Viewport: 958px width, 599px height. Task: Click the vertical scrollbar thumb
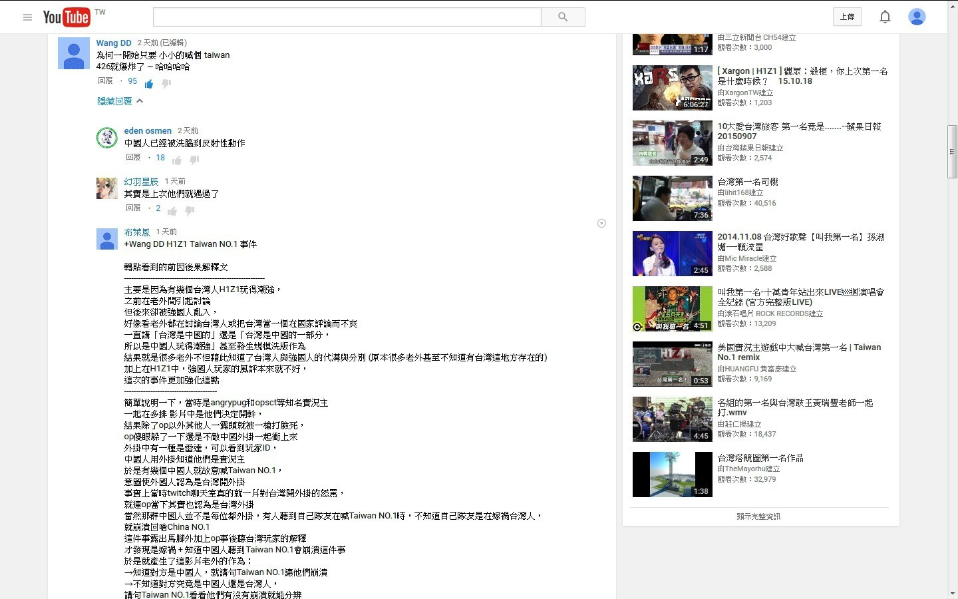953,151
